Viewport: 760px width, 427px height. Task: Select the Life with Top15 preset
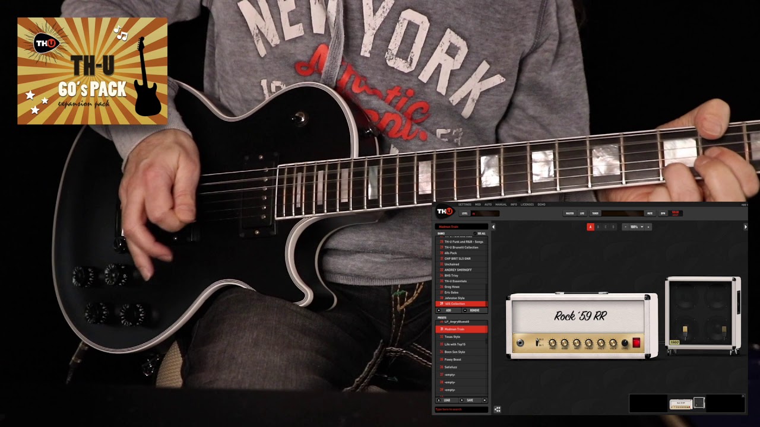click(x=461, y=345)
